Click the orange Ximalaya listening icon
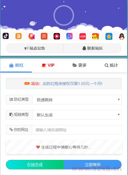 [44, 36]
